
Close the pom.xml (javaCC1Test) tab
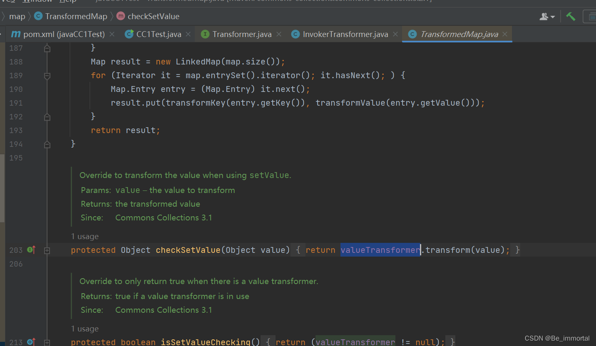coord(112,34)
